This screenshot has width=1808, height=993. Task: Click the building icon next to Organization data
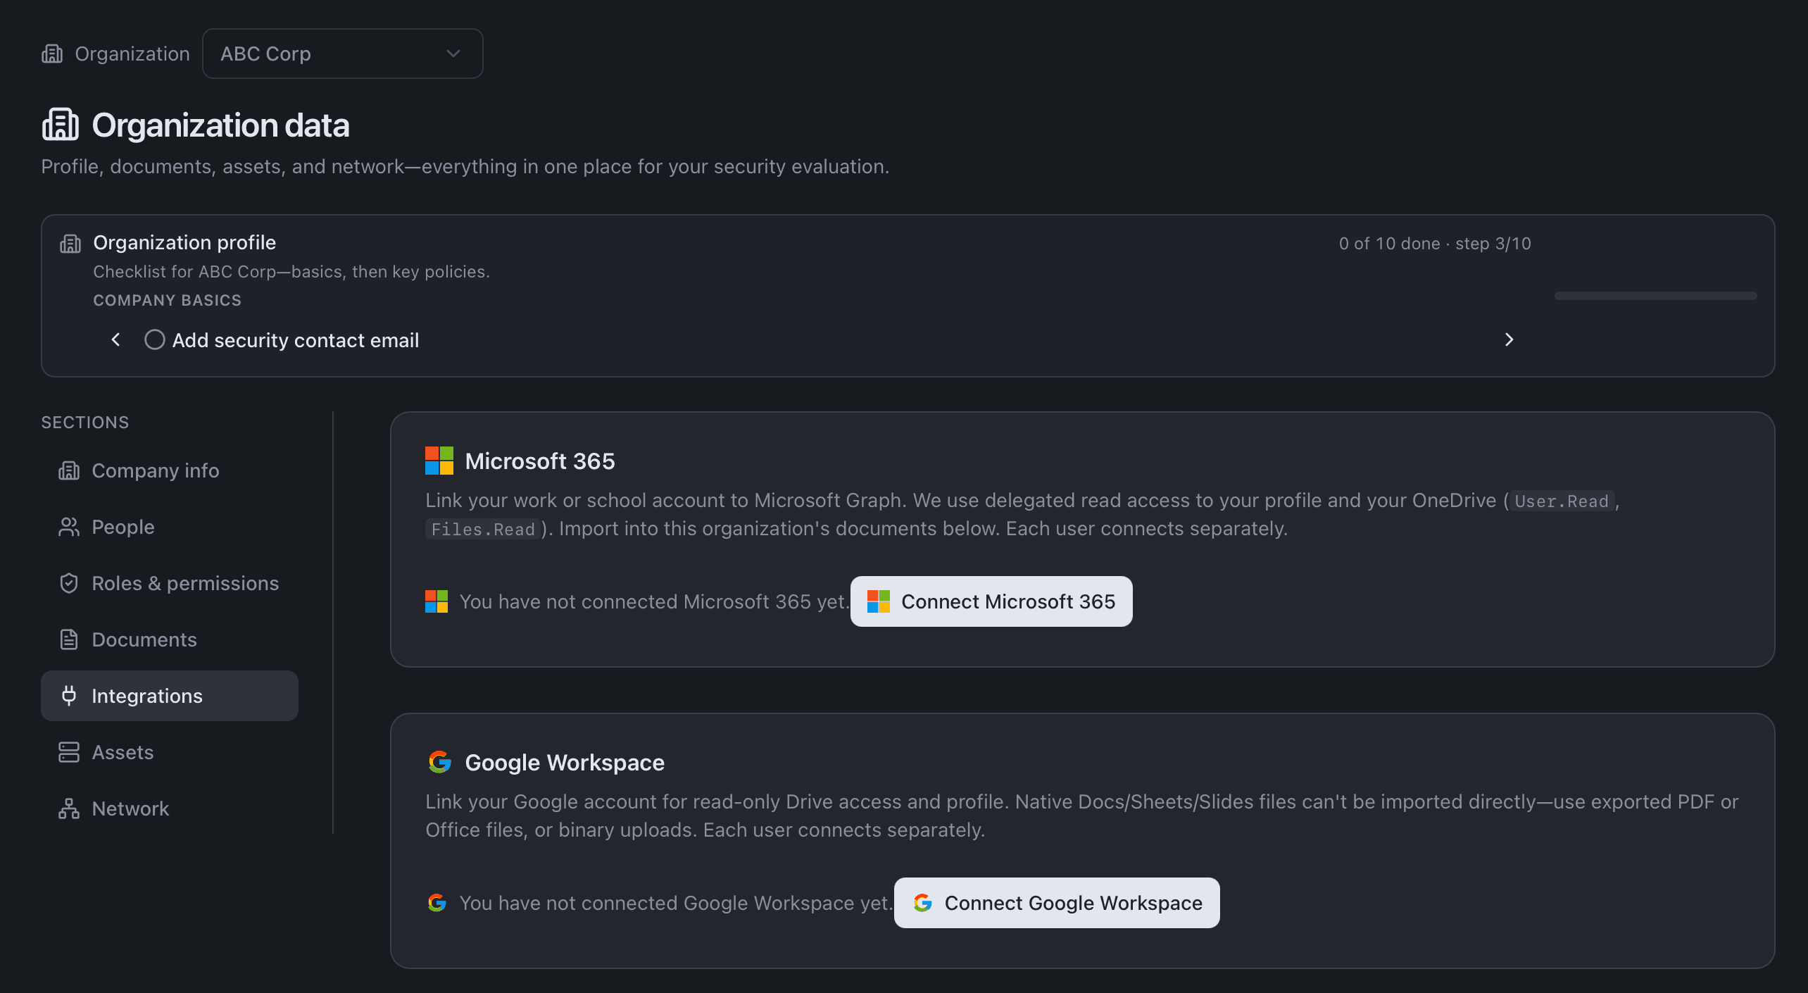[59, 124]
